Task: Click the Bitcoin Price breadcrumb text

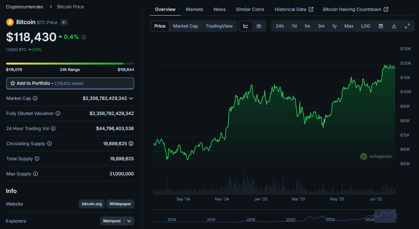Action: pos(70,7)
